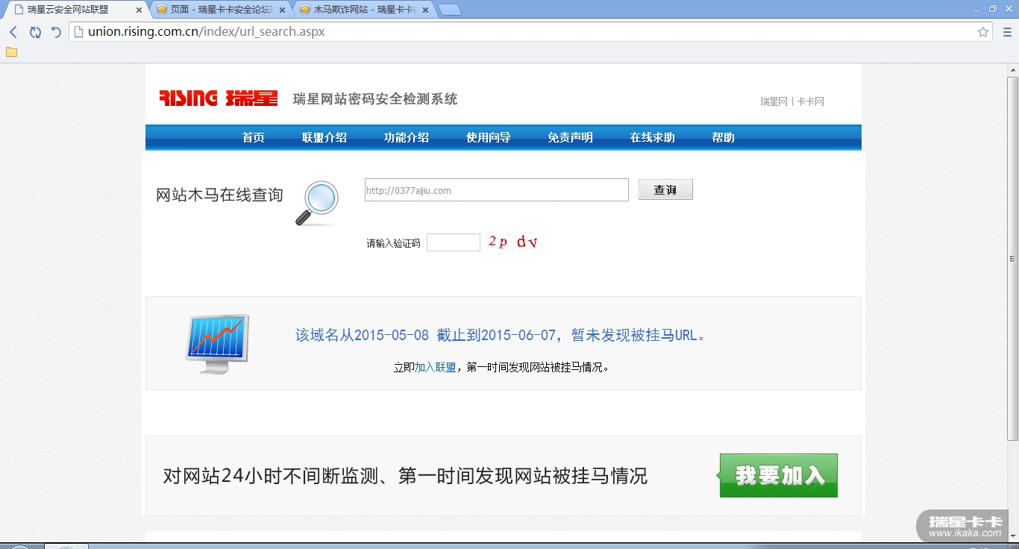Image resolution: width=1019 pixels, height=549 pixels.
Task: Open the 免责声明 navigation item
Action: point(571,137)
